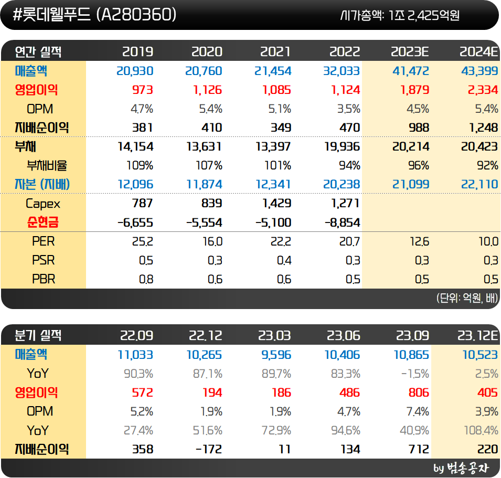Click the 분기 실적 header label
501x478 pixels.
coord(38,335)
